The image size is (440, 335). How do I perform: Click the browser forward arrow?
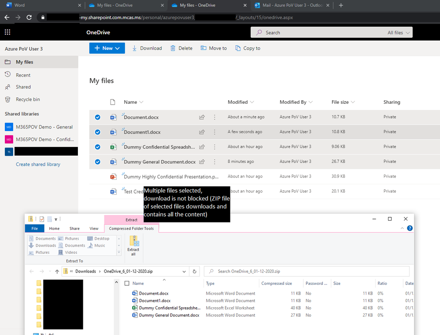[x=18, y=18]
